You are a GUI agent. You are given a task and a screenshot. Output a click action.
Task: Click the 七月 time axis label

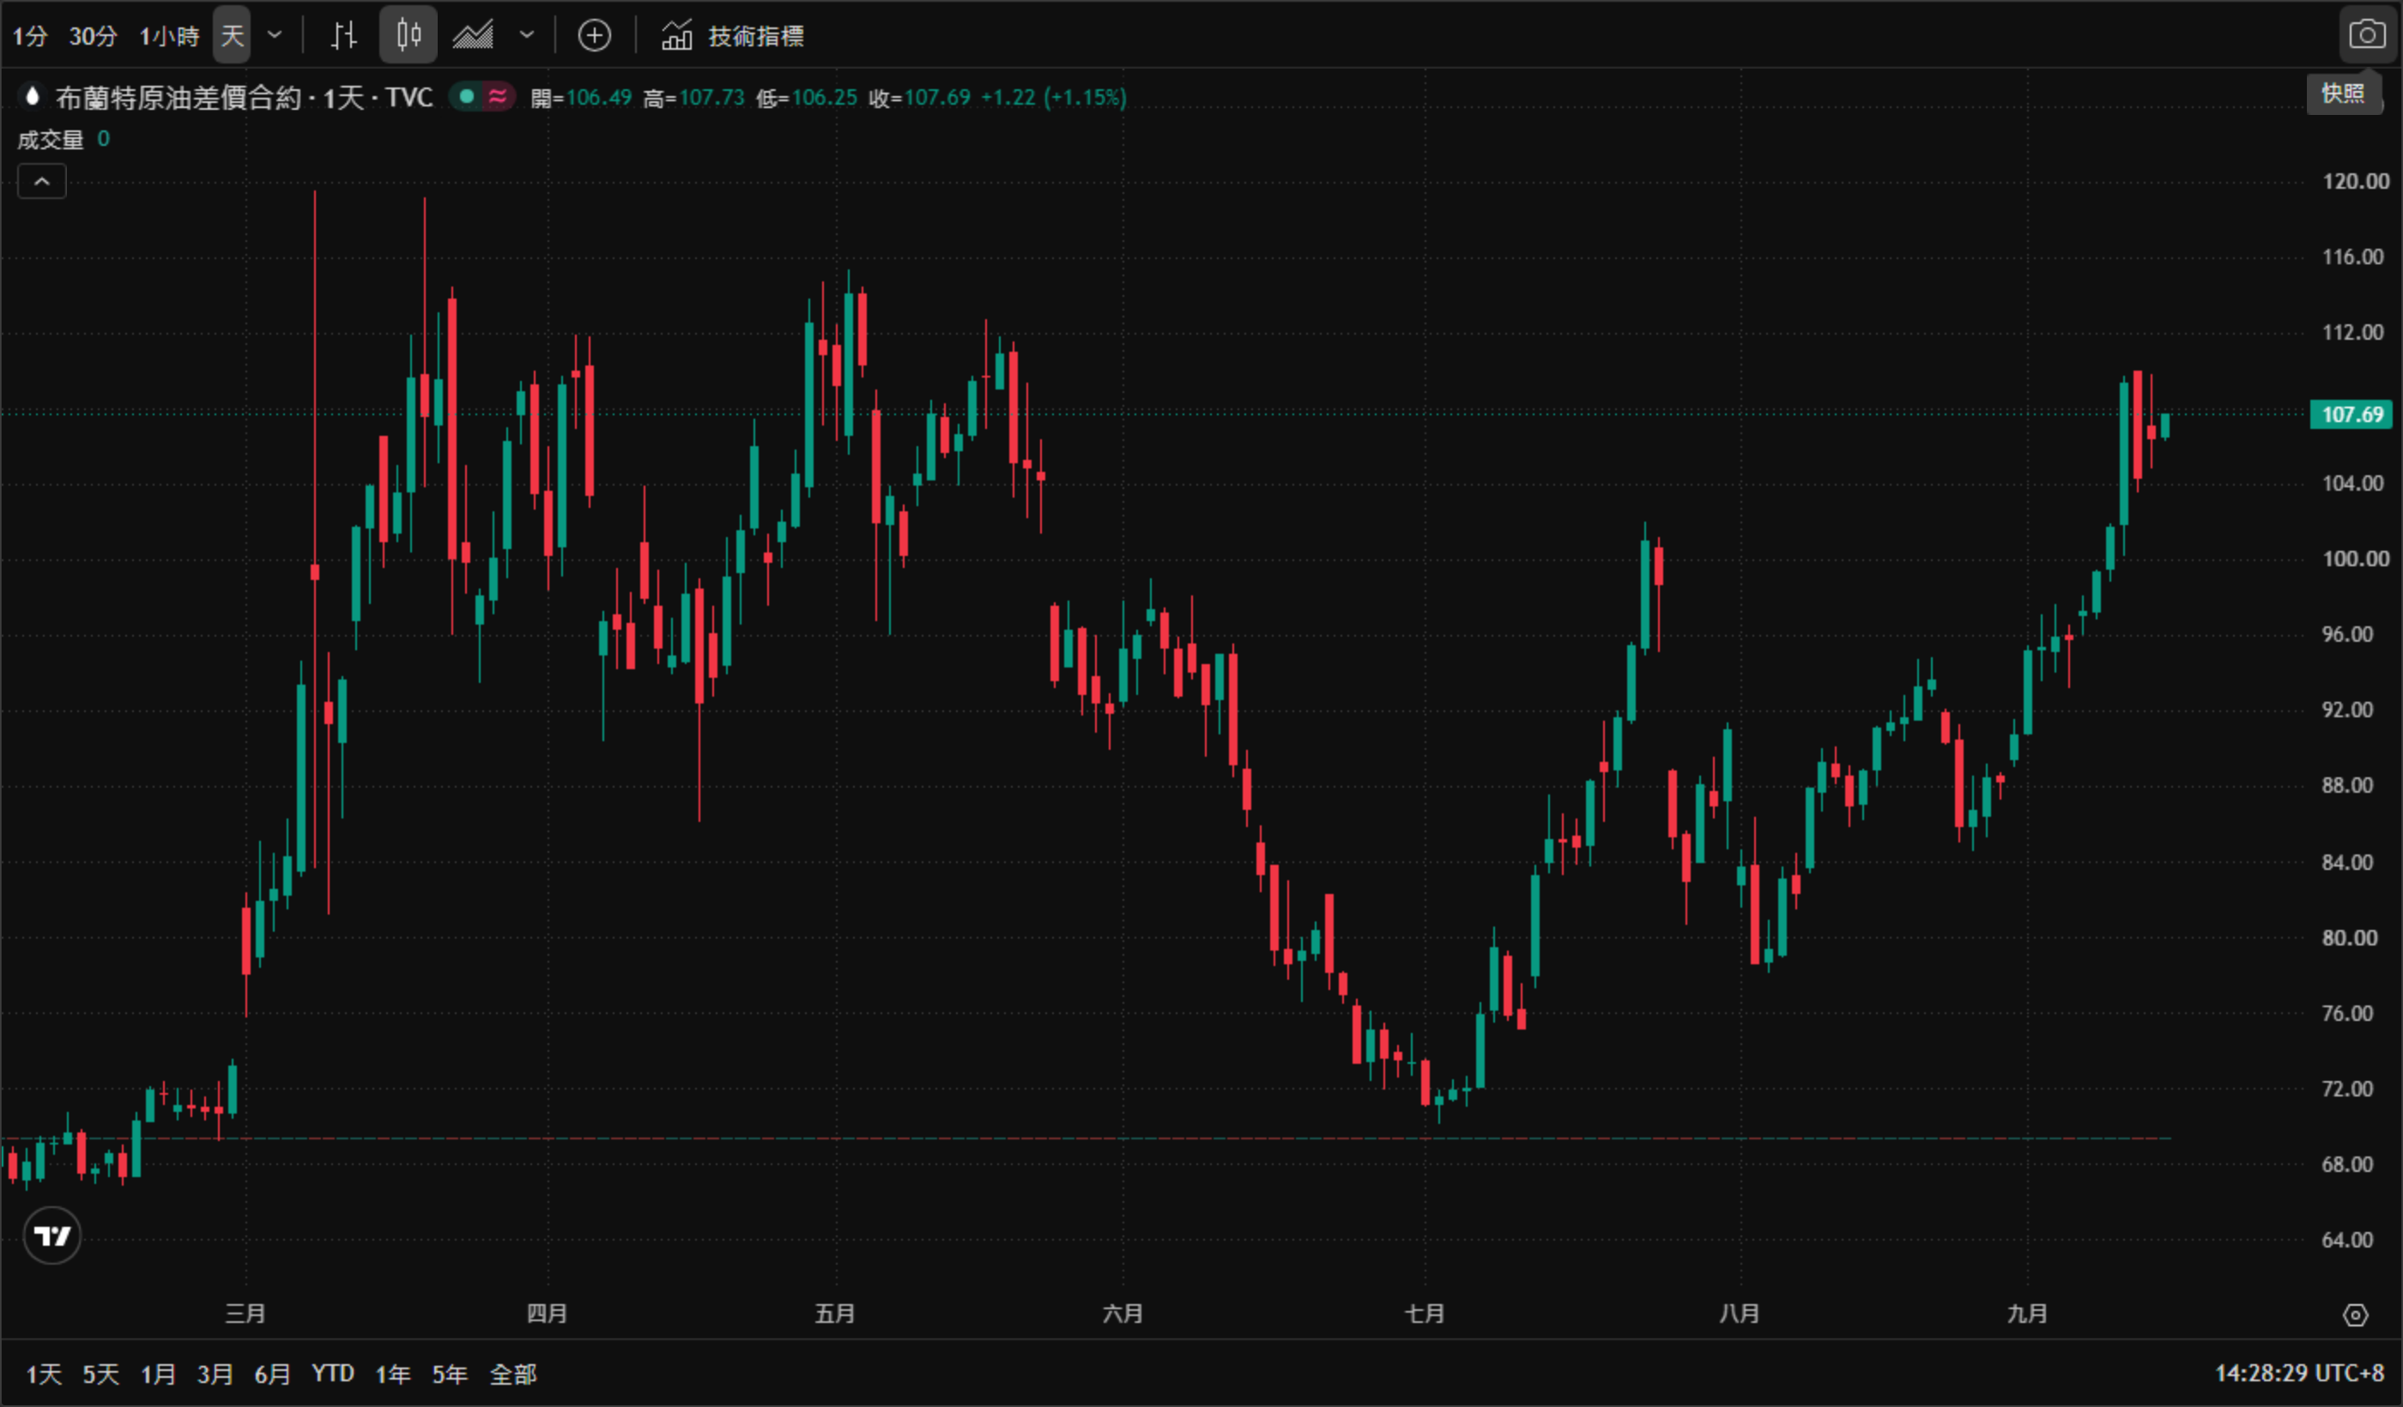[x=1425, y=1313]
